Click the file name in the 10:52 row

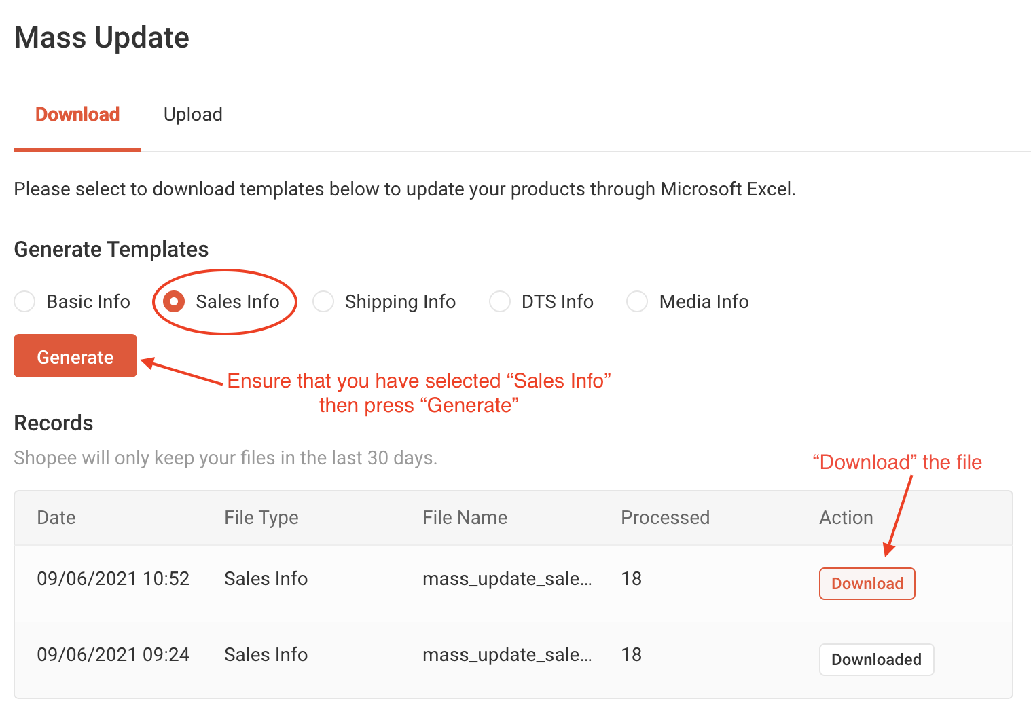(x=507, y=579)
